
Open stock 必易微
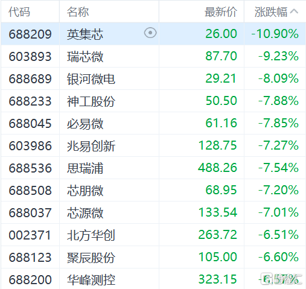pyautogui.click(x=85, y=123)
